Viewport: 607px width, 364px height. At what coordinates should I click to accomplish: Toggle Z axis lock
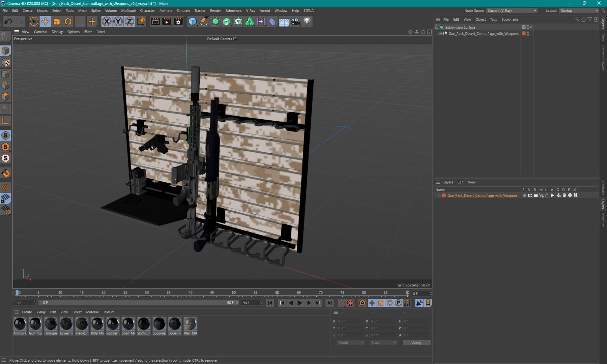(129, 22)
